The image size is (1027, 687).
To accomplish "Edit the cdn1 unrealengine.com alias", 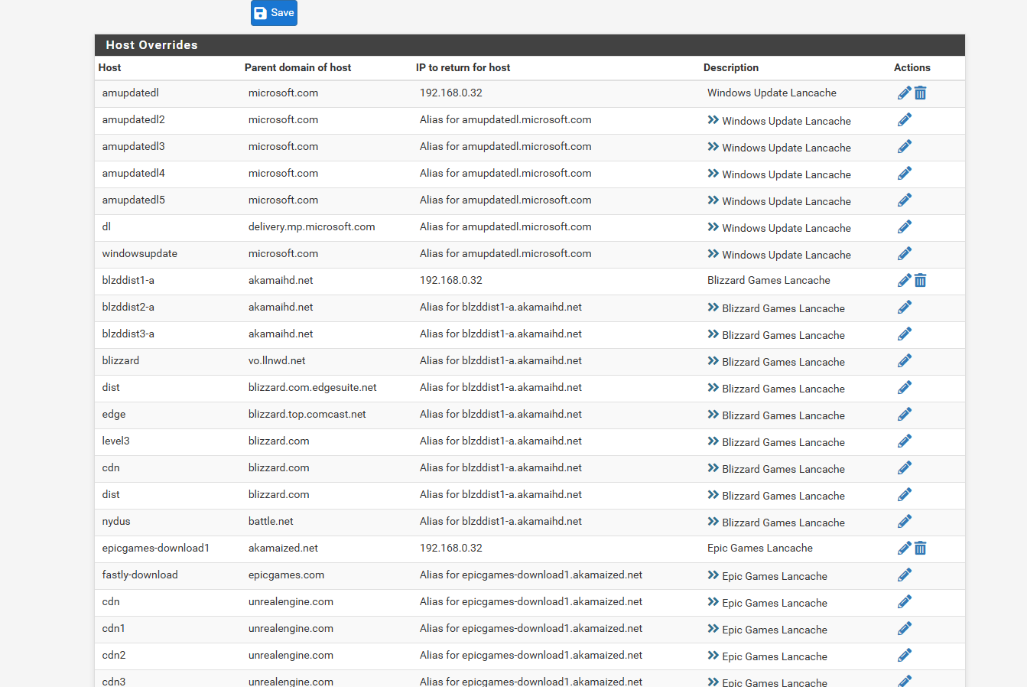I will [905, 628].
